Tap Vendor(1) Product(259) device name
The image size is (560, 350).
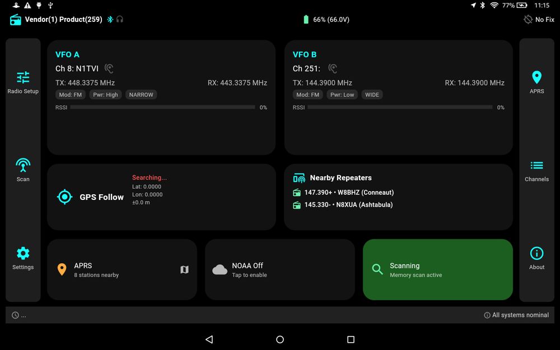(64, 19)
